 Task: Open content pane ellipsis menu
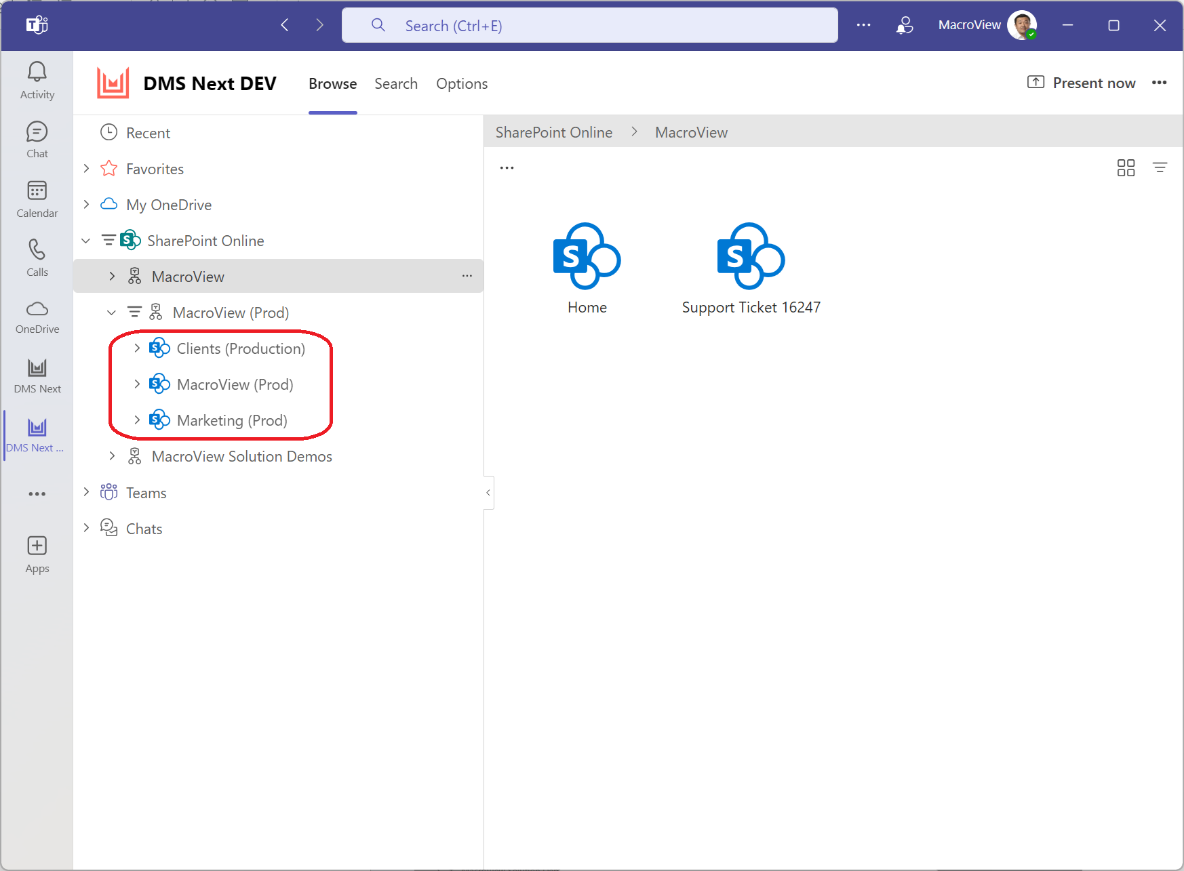click(x=507, y=167)
